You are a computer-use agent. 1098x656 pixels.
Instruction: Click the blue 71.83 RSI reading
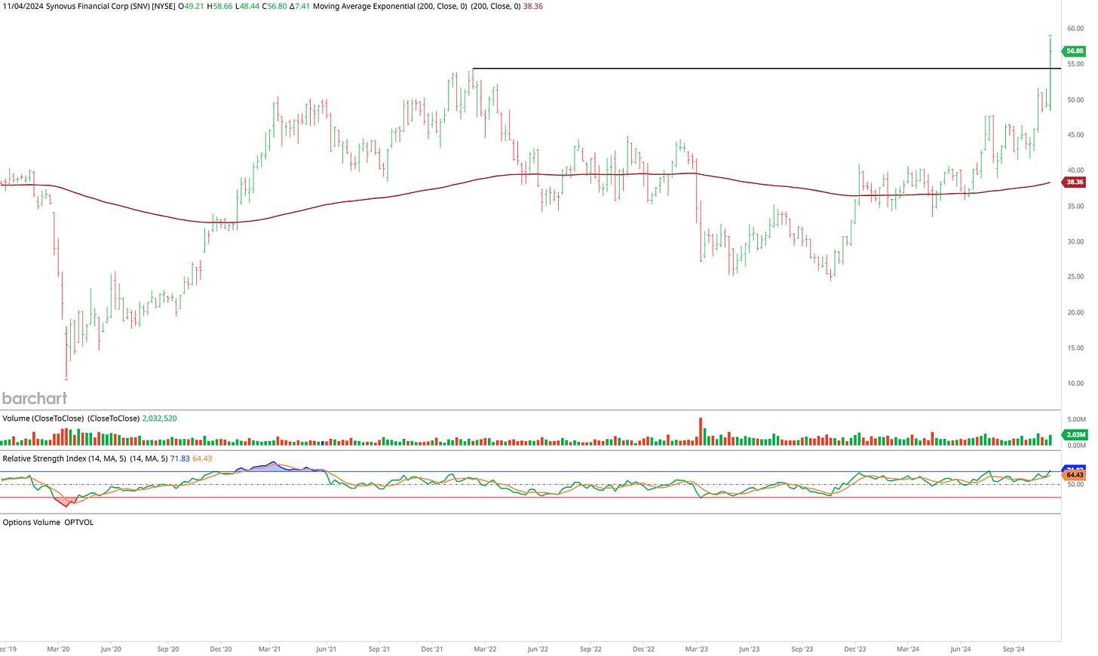coord(179,458)
